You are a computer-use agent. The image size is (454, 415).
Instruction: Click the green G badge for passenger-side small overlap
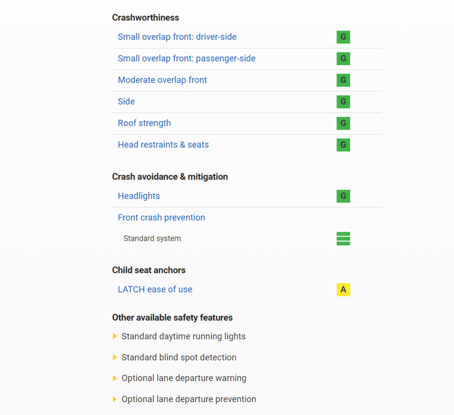pos(343,58)
